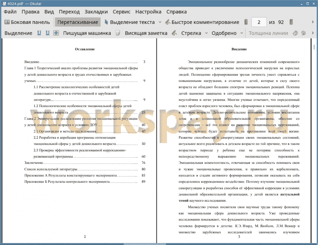This screenshot has width=318, height=245.
Task: Click the horizontal scrollbar at bottom
Action: [x=145, y=244]
